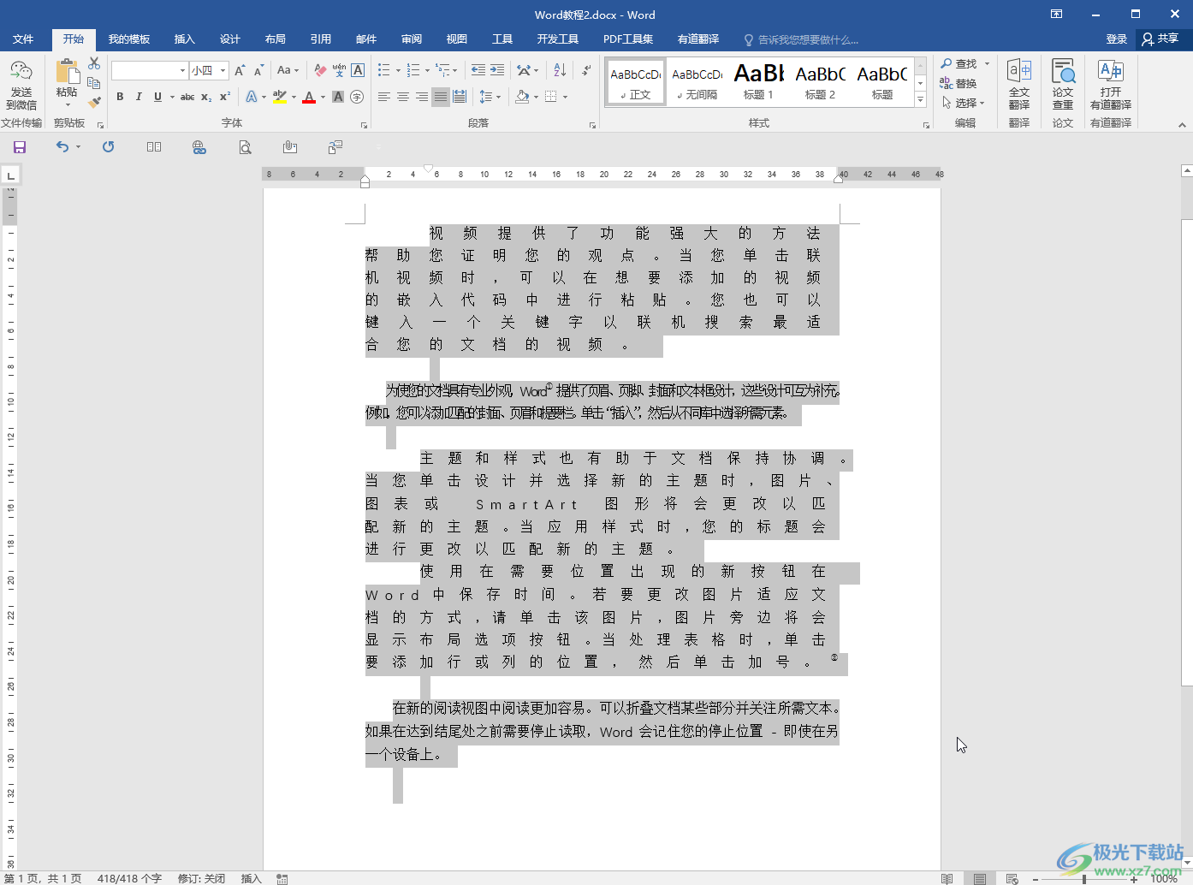Viewport: 1193px width, 885px height.
Task: Click the Redo icon
Action: [x=108, y=147]
